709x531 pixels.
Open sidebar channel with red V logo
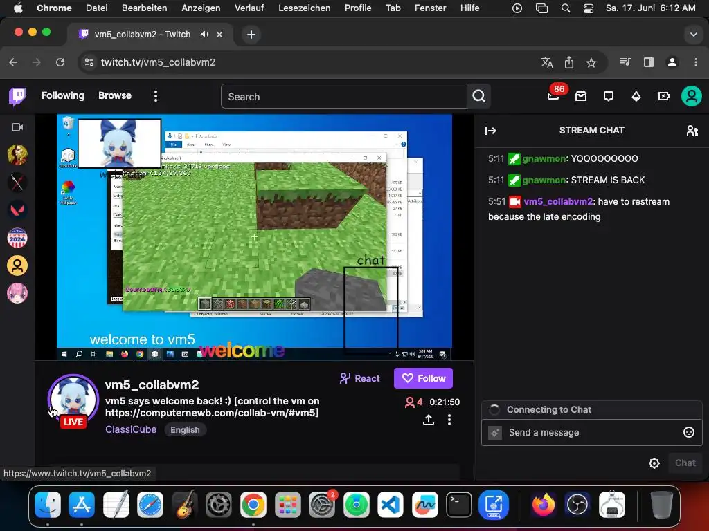point(17,210)
